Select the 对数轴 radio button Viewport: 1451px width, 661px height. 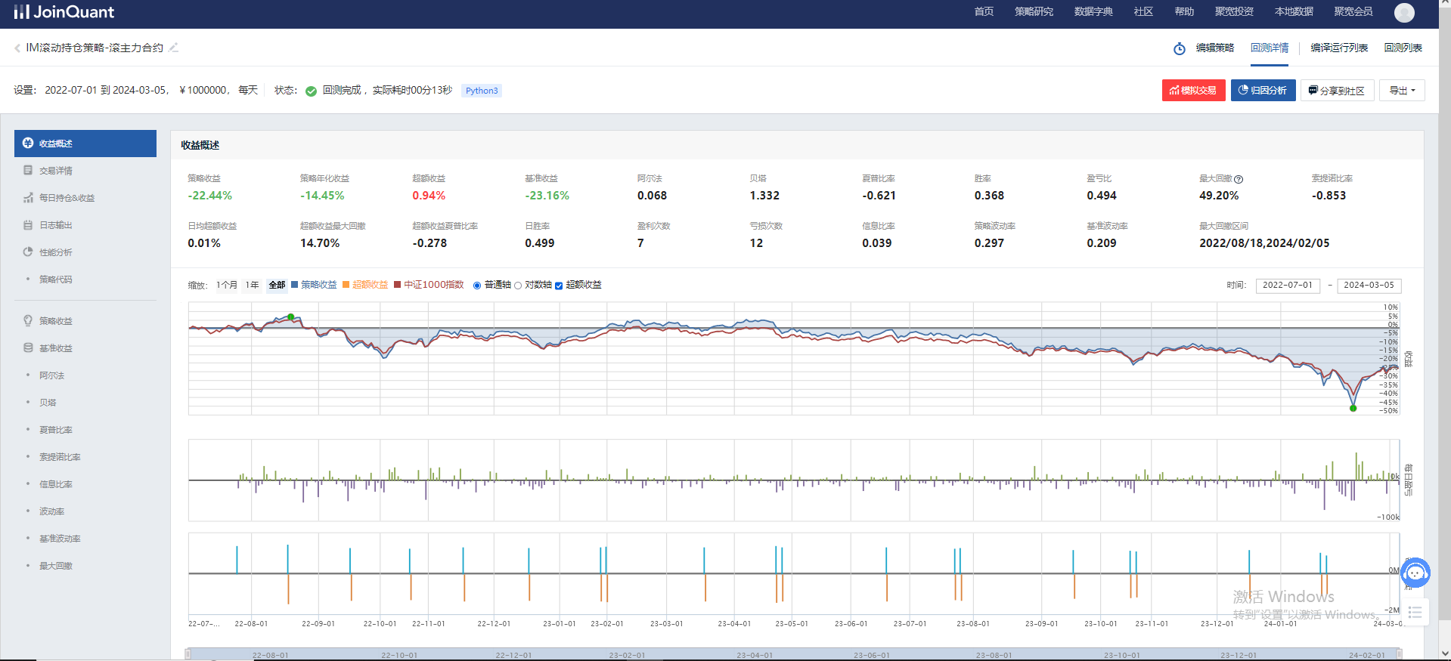[518, 286]
